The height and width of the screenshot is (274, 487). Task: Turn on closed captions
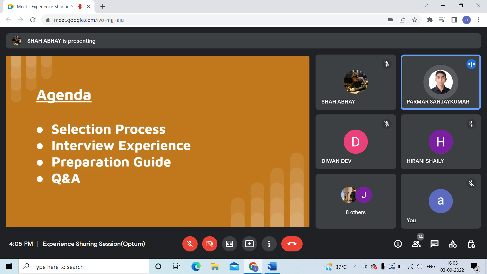coord(229,244)
